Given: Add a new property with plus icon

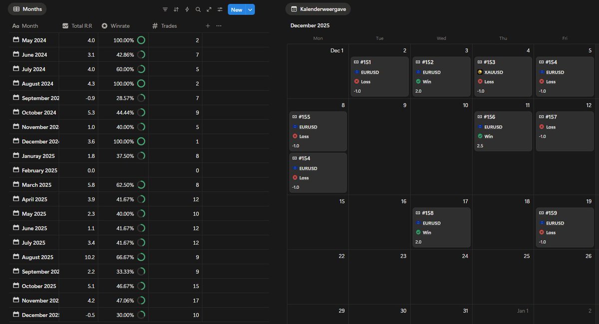Looking at the screenshot, I should (x=208, y=26).
